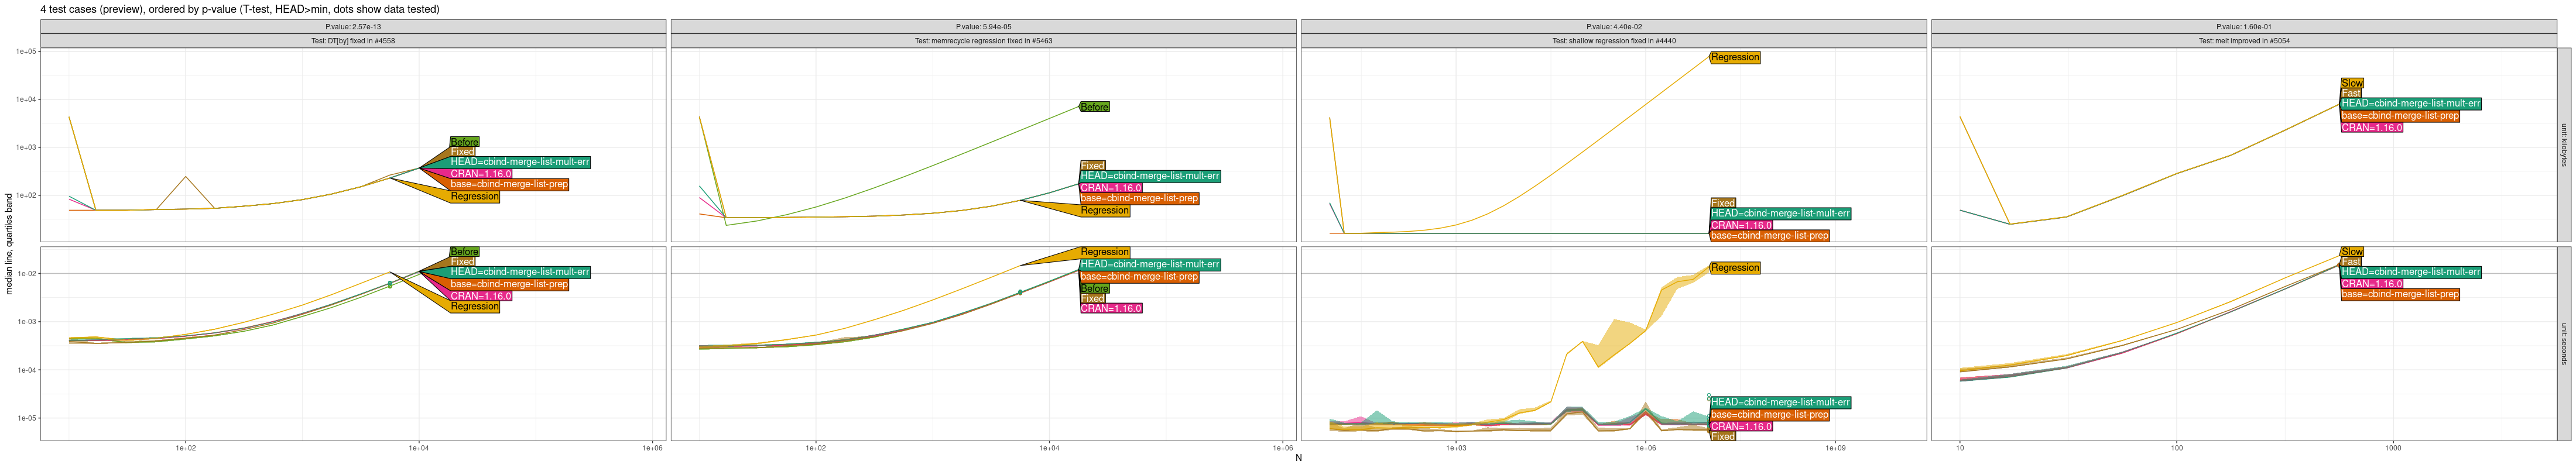Click HEAD=cbind-merge-list-mult-err label in memrecycle kilobytes panel

(x=1150, y=176)
